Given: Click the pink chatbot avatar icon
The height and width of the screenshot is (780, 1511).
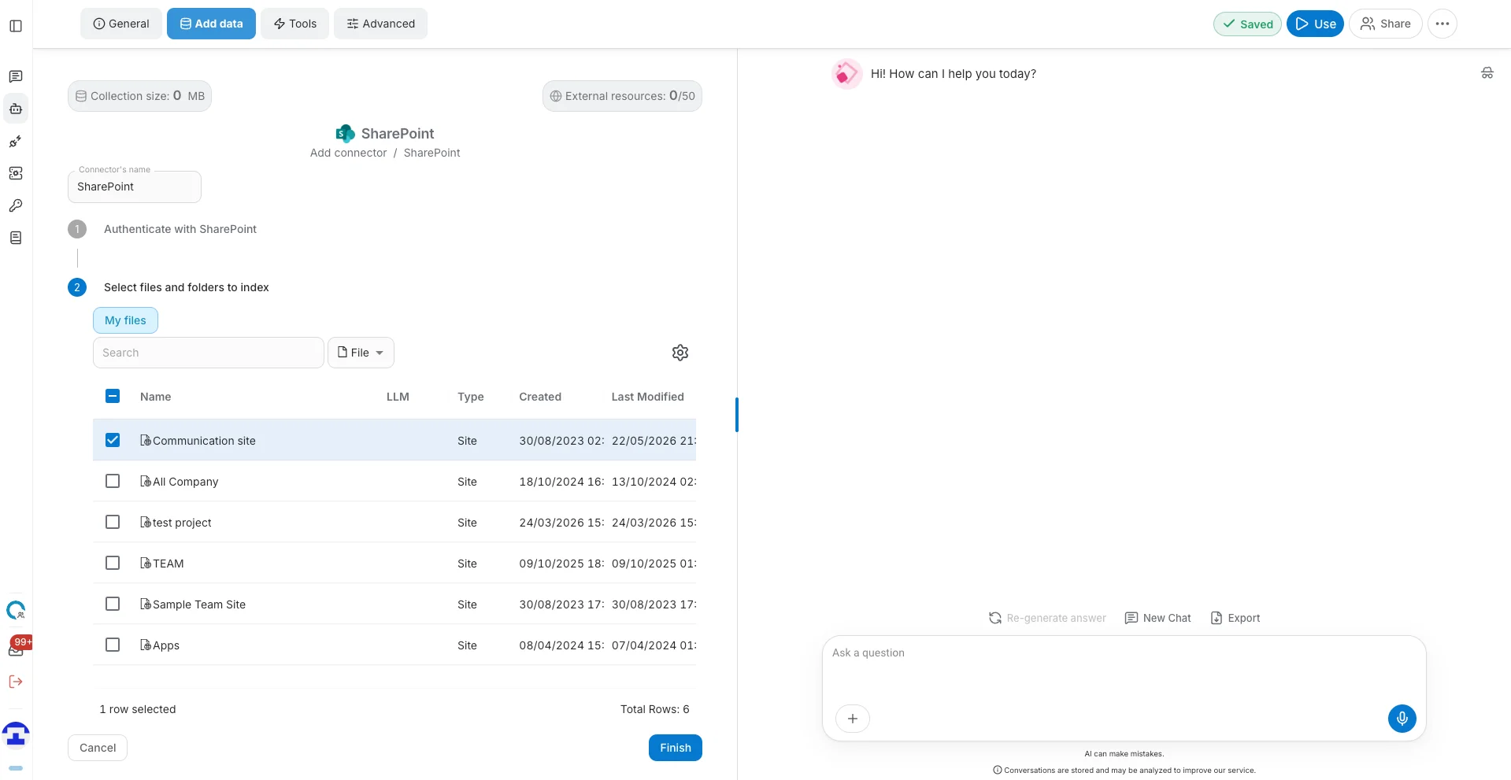Looking at the screenshot, I should (846, 74).
